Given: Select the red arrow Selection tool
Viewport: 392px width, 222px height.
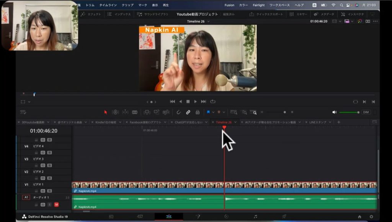Looking at the screenshot, I should point(106,112).
